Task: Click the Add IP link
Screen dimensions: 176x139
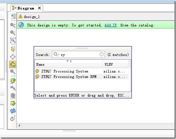Action: (x=111, y=25)
